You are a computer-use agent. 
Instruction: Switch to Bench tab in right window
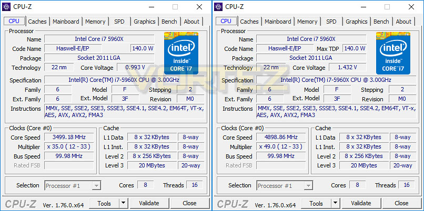click(381, 22)
